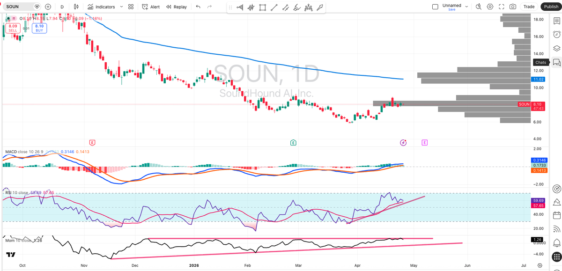The height and width of the screenshot is (271, 562).
Task: Enter fullscreen mode
Action: (x=502, y=7)
